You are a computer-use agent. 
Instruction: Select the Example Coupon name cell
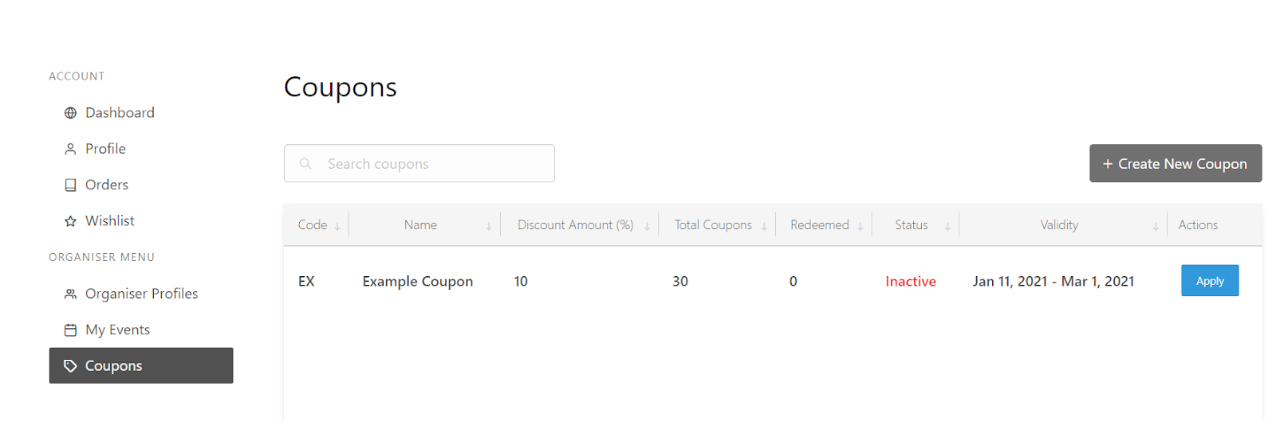point(418,281)
